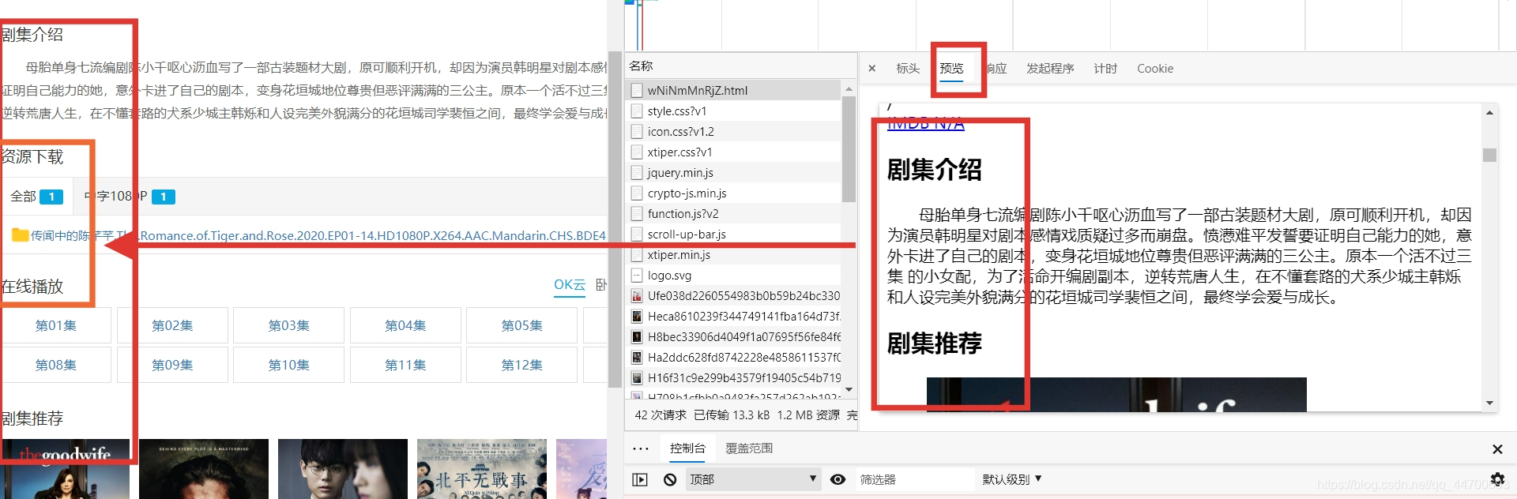Image resolution: width=1517 pixels, height=499 pixels.
Task: Click file icon beside jquery.min.js
Action: click(637, 172)
